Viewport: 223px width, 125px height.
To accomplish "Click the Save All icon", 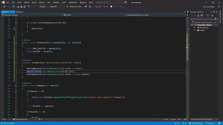I will pyautogui.click(x=25, y=7).
